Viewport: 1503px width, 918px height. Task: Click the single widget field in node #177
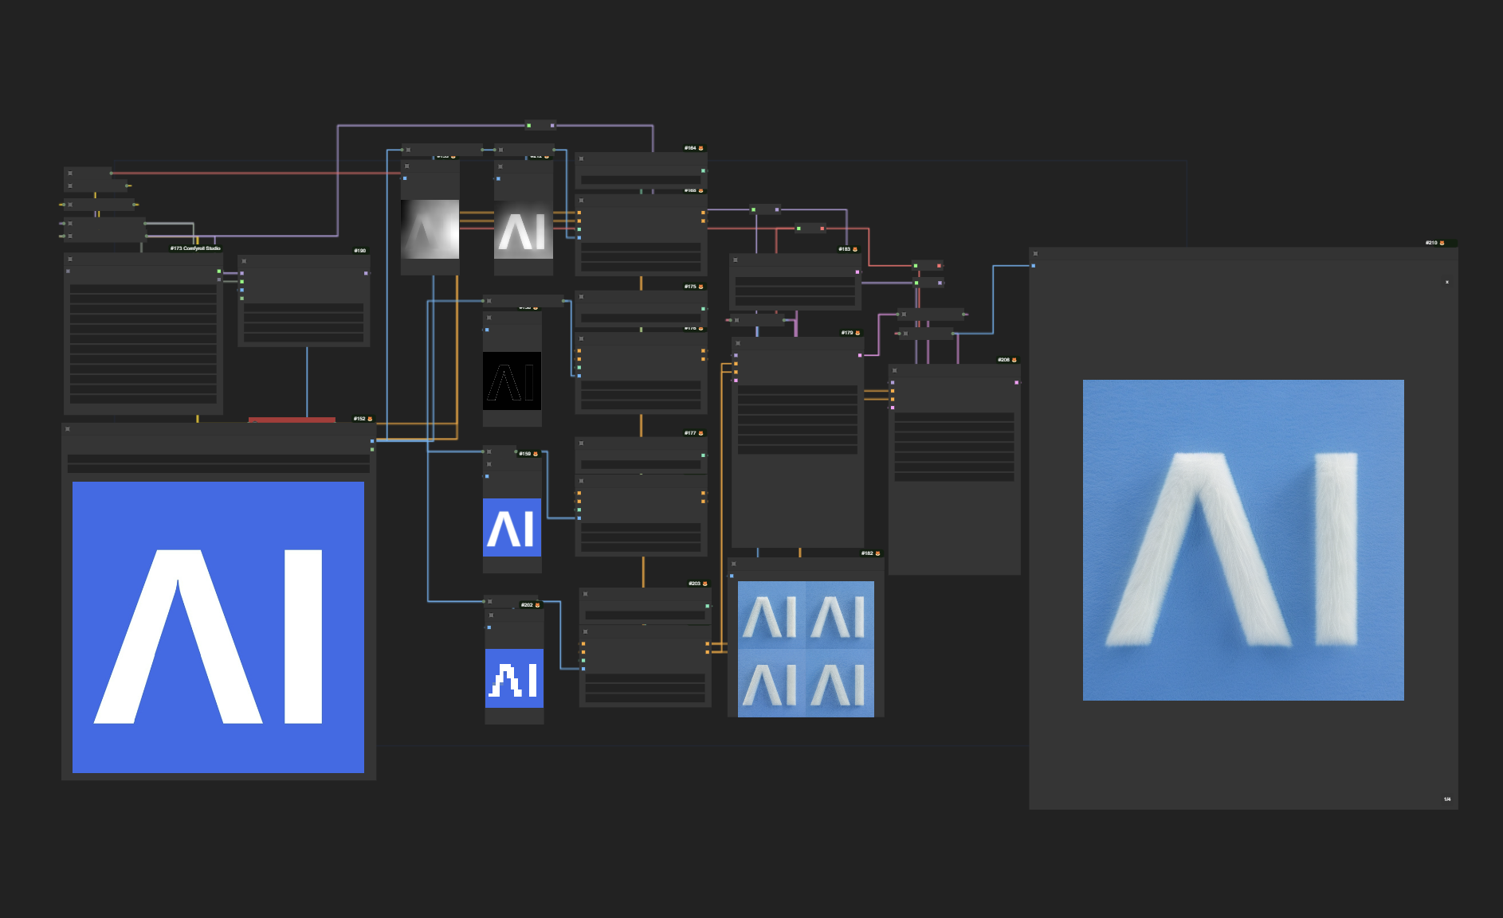(x=641, y=464)
